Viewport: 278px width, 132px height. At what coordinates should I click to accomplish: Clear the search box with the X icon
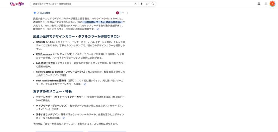135,4
